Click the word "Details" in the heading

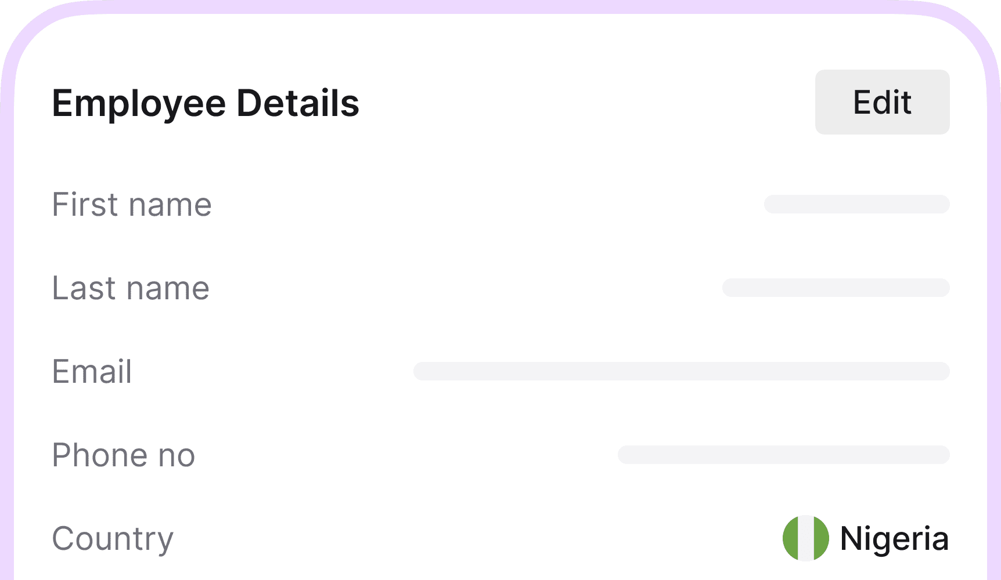[x=298, y=103]
